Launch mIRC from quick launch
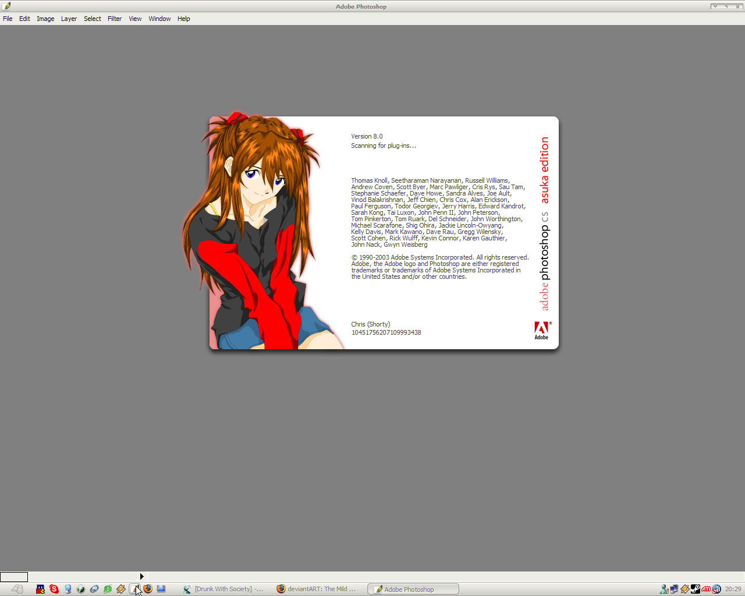 [40, 589]
